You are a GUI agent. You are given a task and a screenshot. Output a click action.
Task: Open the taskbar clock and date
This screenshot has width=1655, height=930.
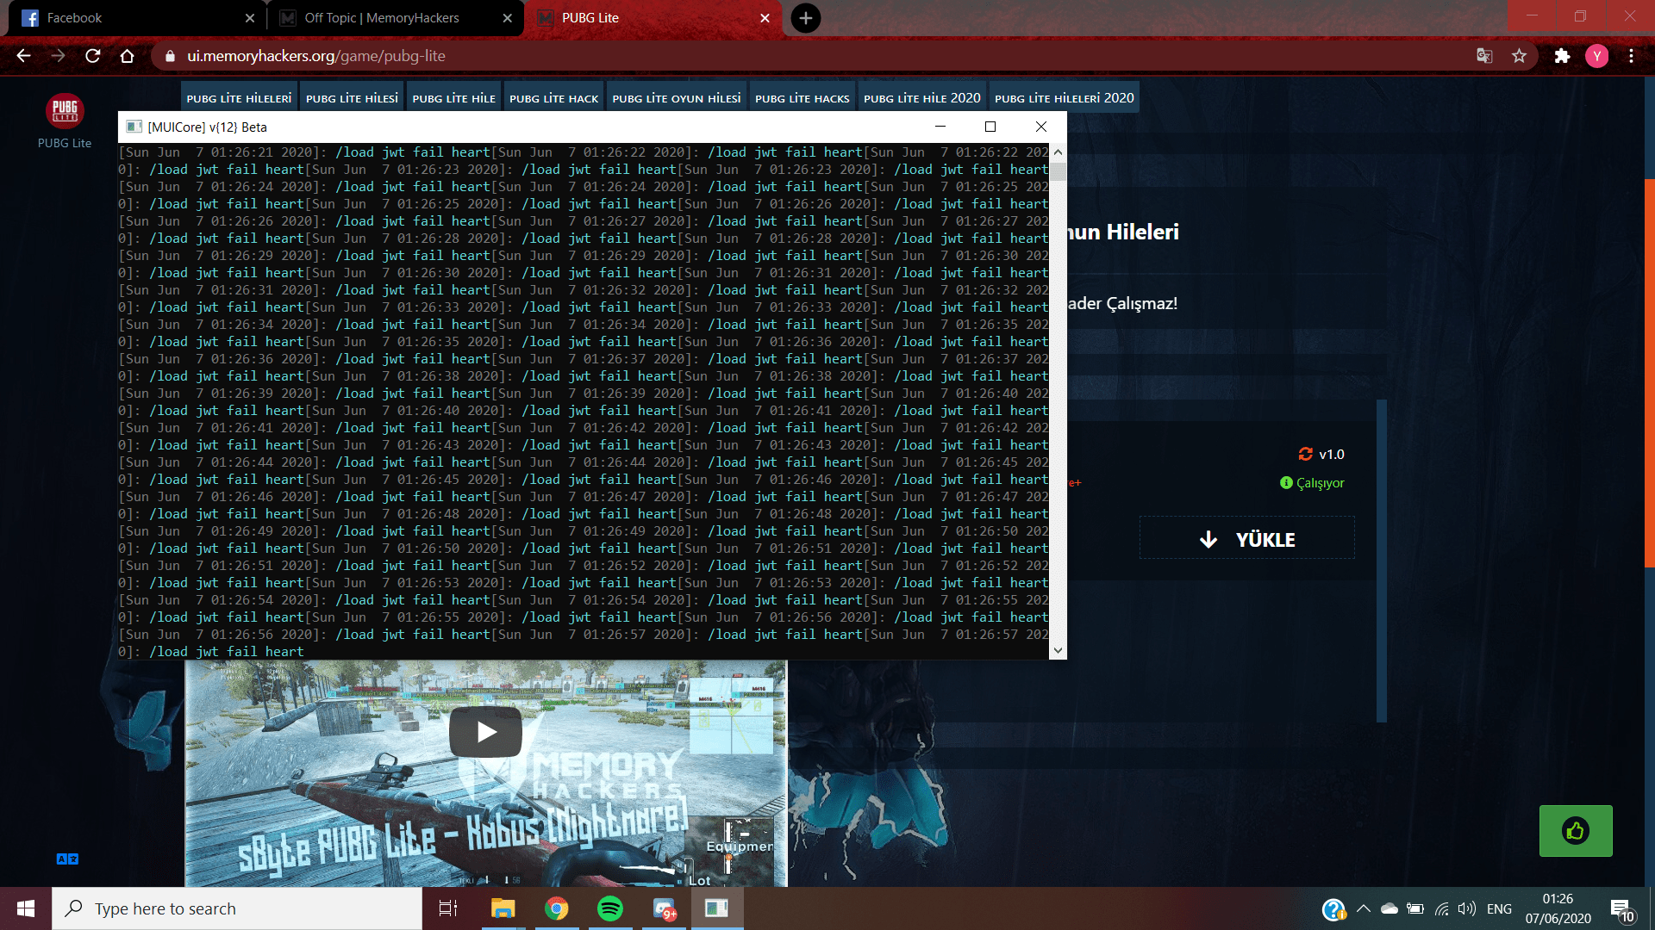coord(1558,908)
